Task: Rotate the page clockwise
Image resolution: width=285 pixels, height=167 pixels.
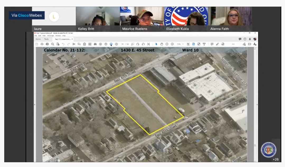Action: pos(138,44)
